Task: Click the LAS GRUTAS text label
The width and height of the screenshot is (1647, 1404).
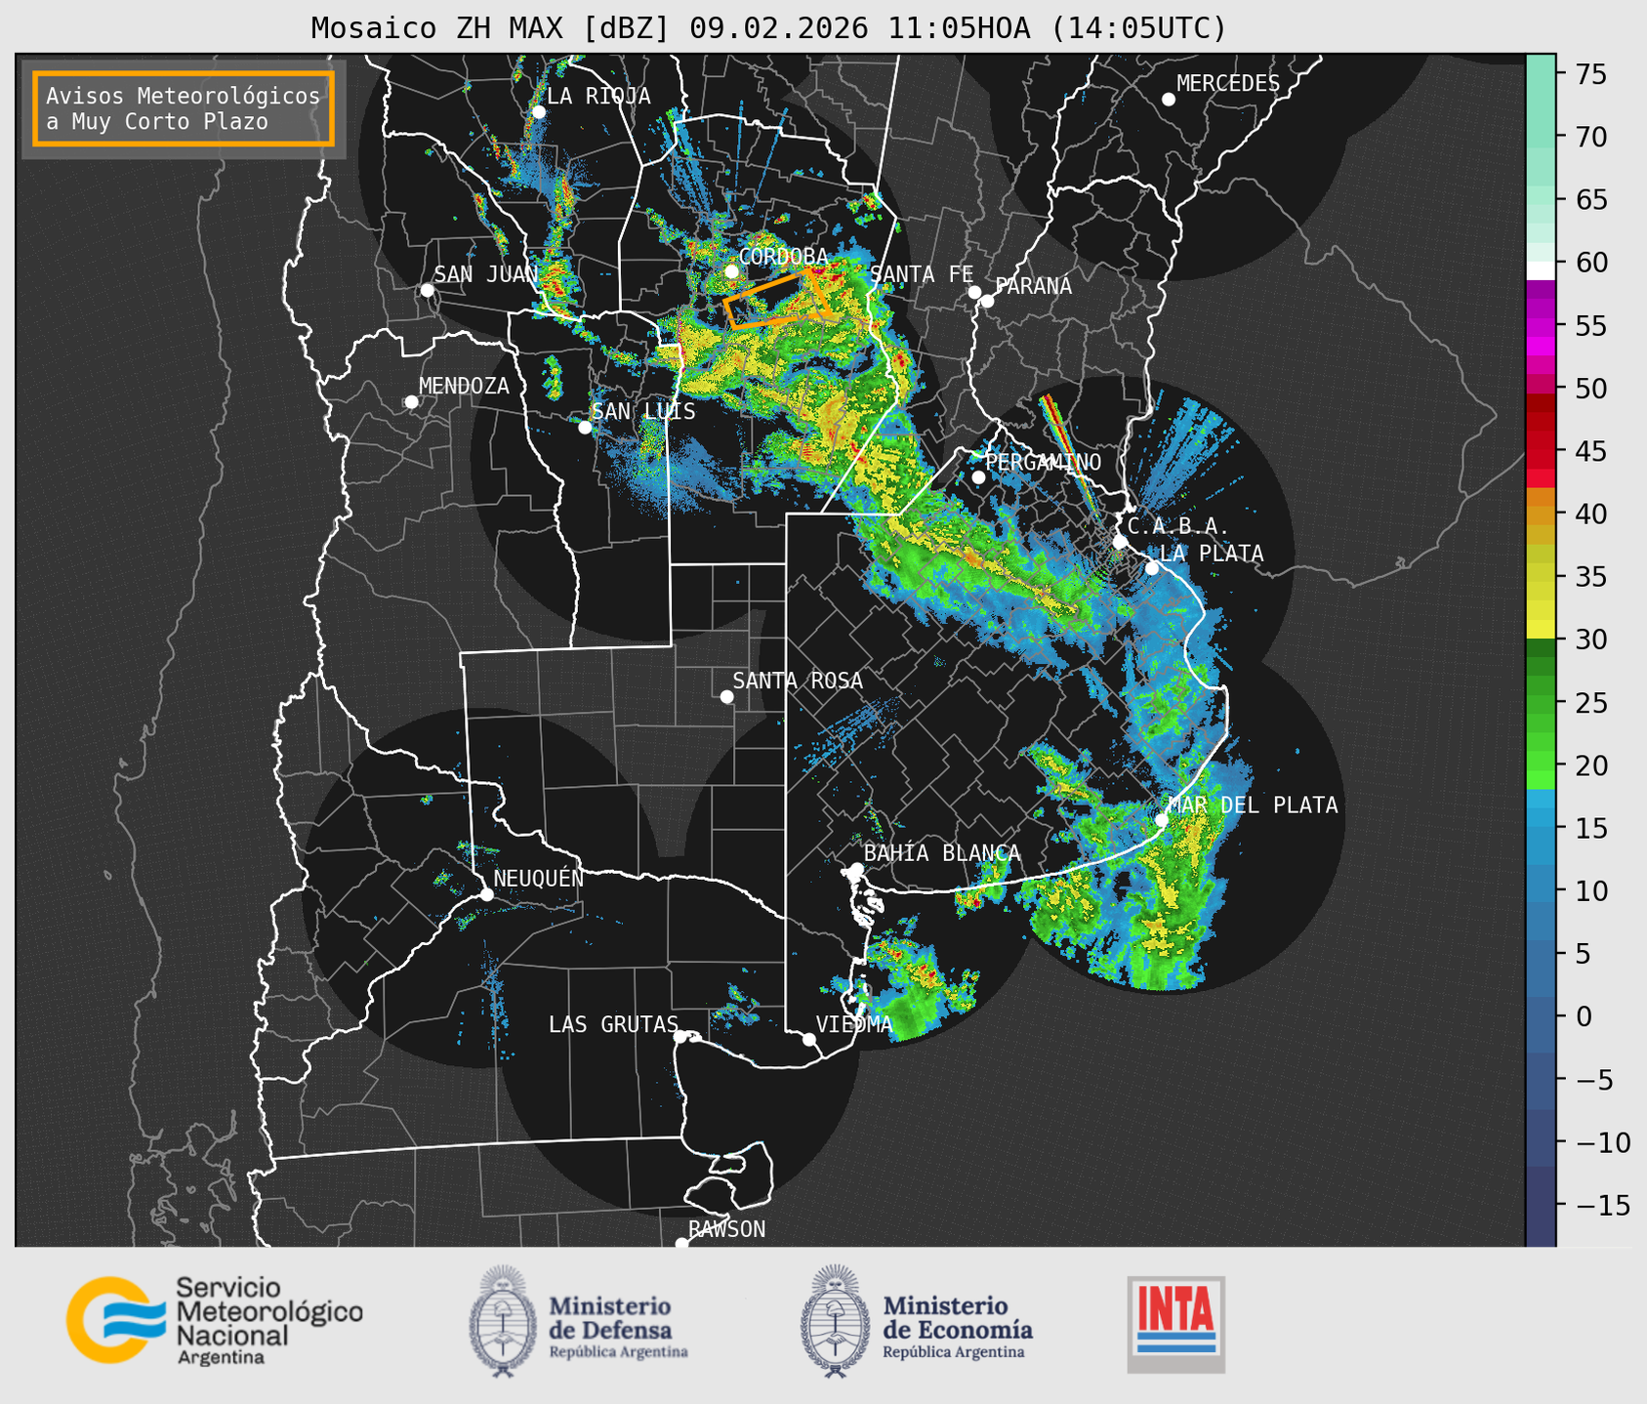Action: click(613, 1024)
